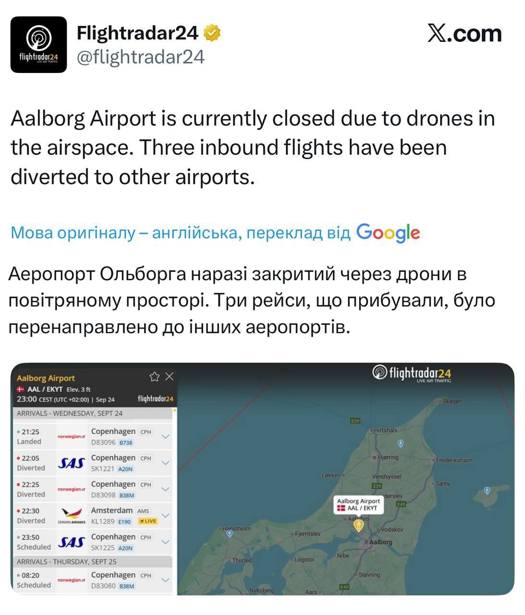
Task: Expand the D83096 Copenhagen flight row
Action: pyautogui.click(x=165, y=436)
